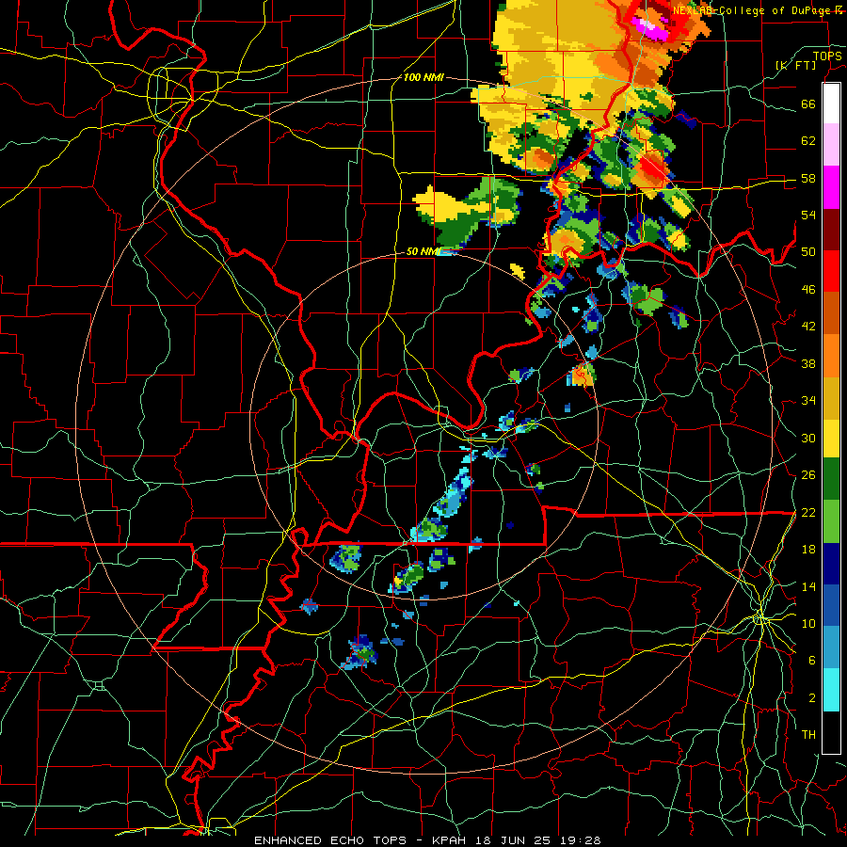Click the dark red legend color block
Screen dimensions: 847x847
click(x=831, y=229)
